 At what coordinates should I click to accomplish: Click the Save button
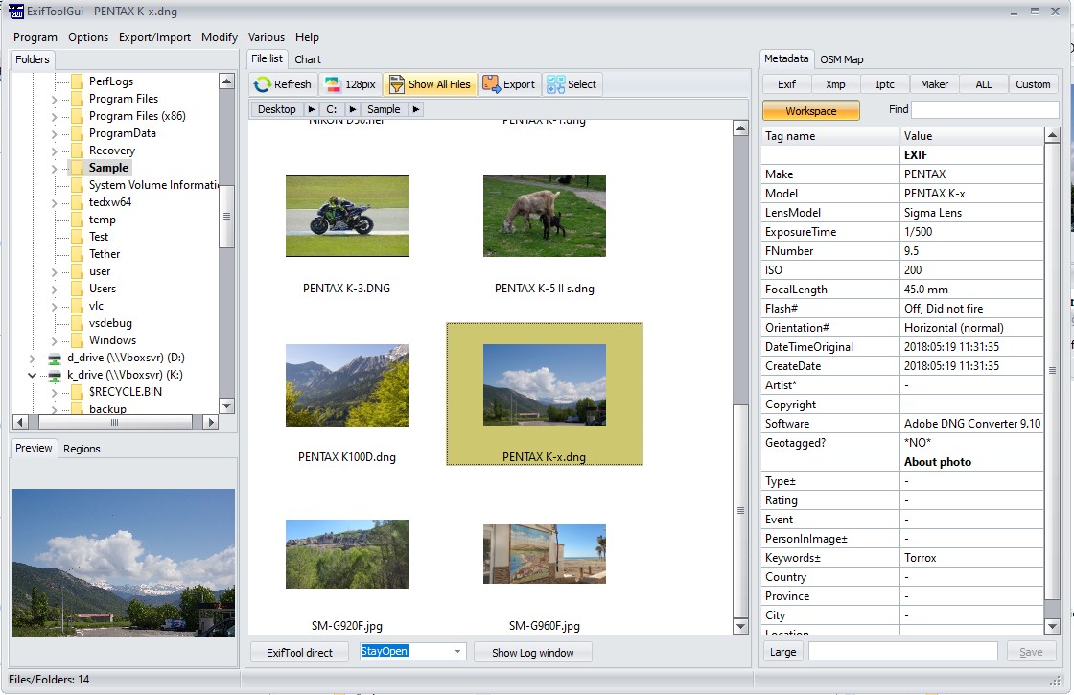1031,652
